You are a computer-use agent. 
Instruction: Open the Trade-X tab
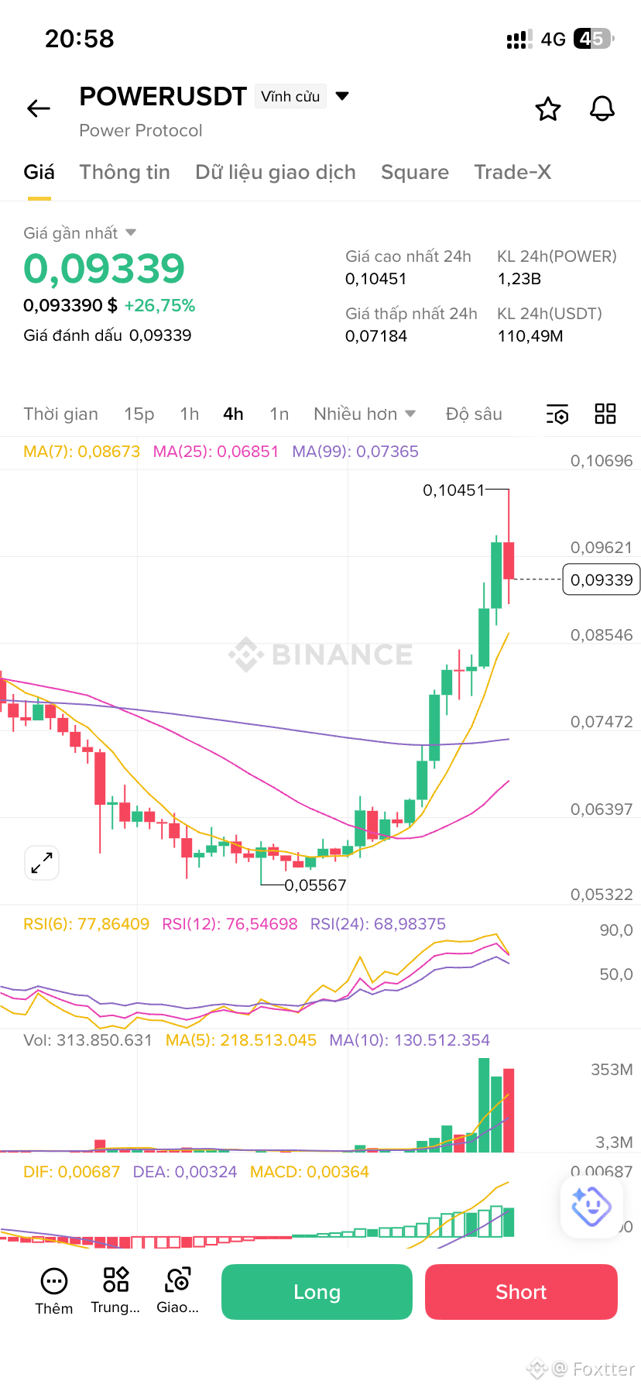[512, 172]
